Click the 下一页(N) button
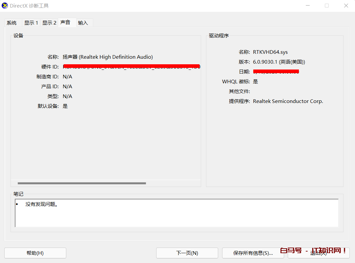The height and width of the screenshot is (263, 355). [187, 253]
